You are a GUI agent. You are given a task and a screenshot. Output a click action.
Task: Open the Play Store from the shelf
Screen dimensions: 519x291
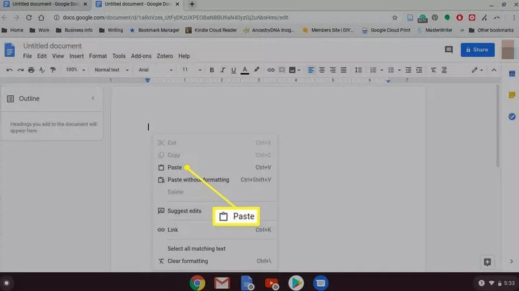point(296,283)
